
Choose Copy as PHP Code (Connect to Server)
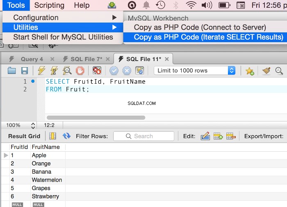click(x=205, y=27)
